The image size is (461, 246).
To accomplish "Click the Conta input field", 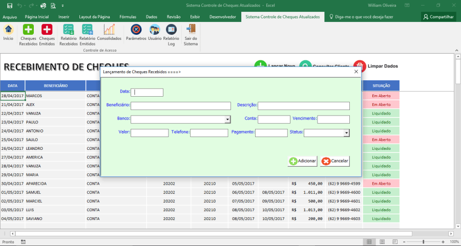I will [274, 120].
